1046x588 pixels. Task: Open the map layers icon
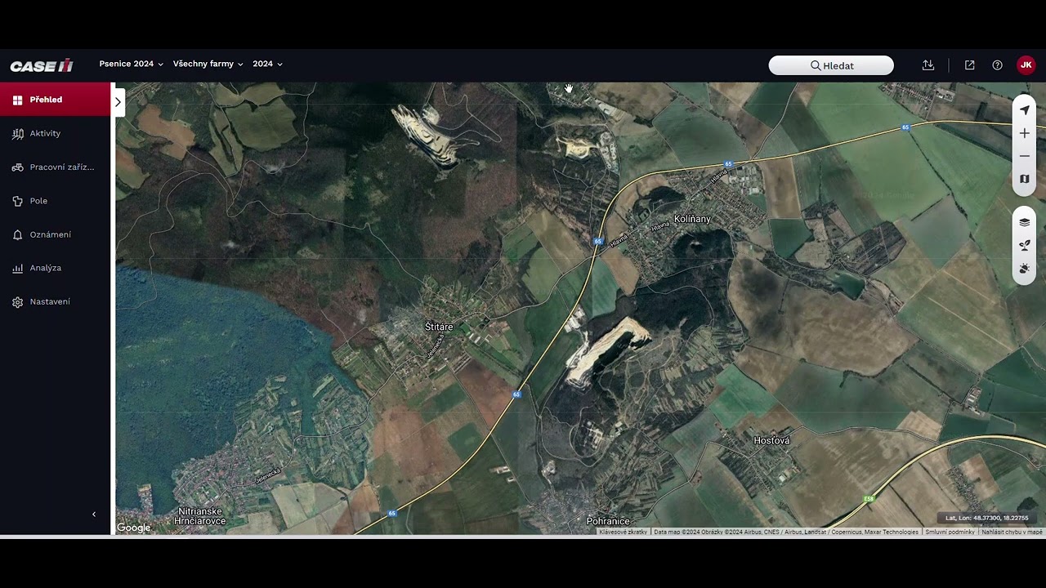tap(1024, 222)
